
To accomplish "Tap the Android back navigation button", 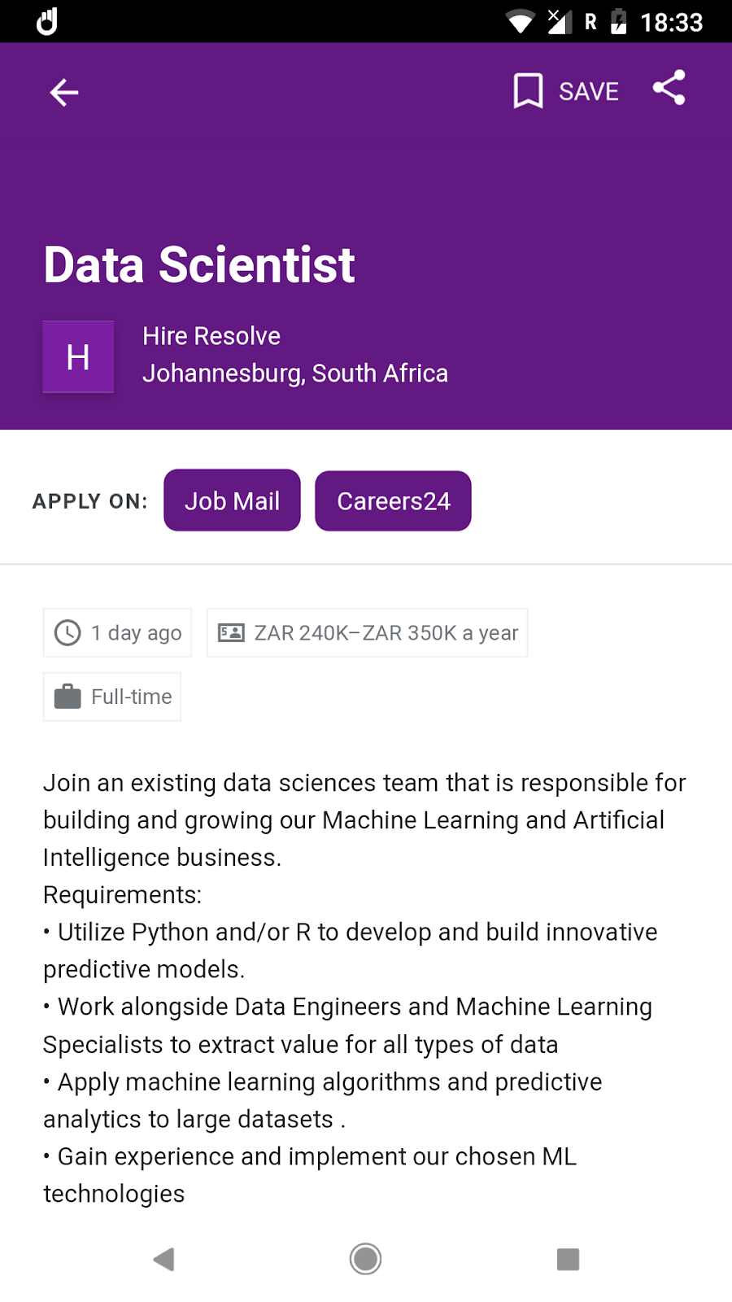I will tap(163, 1259).
